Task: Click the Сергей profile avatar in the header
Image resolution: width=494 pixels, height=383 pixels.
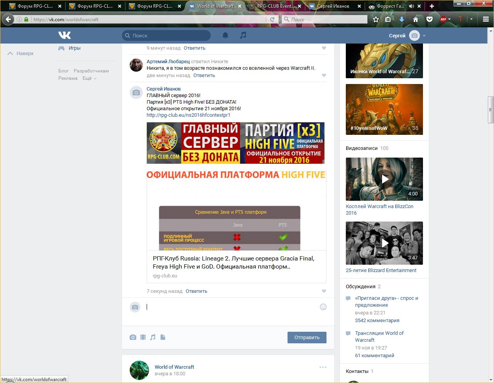Action: [x=414, y=35]
